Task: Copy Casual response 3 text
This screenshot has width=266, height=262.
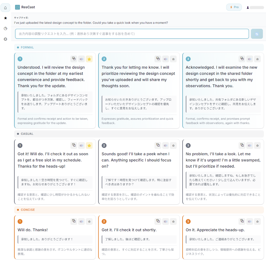Action: tap(242, 145)
